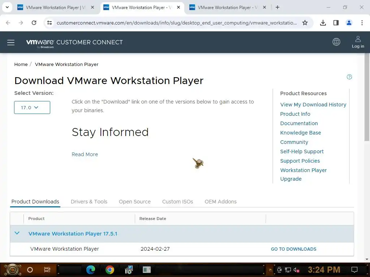The image size is (370, 277).
Task: Switch to OEM Addons tab
Action: [x=221, y=202]
